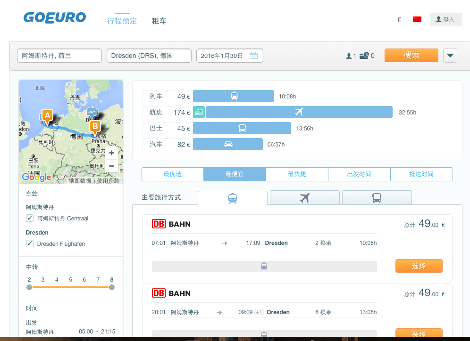Image resolution: width=470 pixels, height=341 pixels.
Task: Click the Google logo on map
Action: pos(36,177)
